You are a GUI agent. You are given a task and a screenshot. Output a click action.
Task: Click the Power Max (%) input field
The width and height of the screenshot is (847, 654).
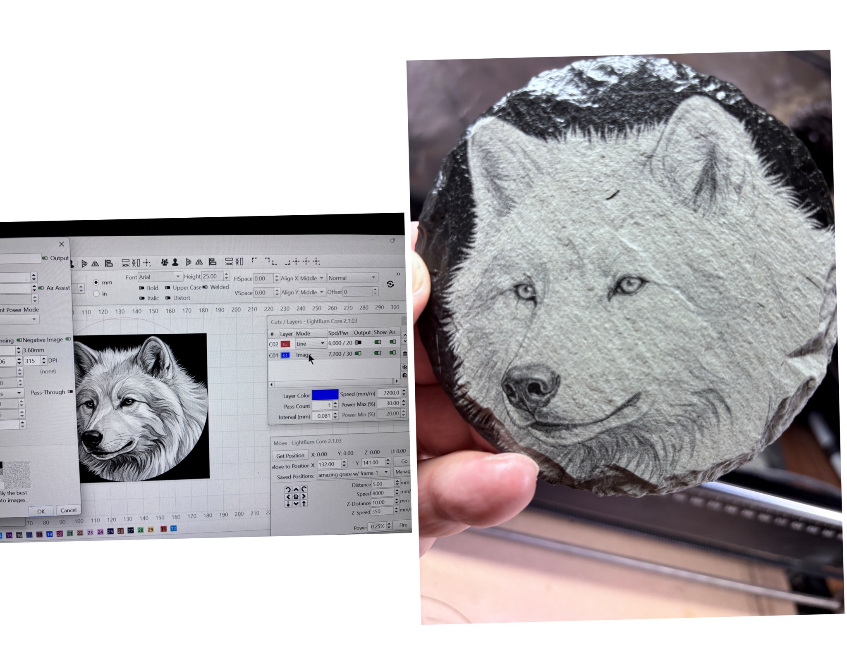pyautogui.click(x=389, y=403)
